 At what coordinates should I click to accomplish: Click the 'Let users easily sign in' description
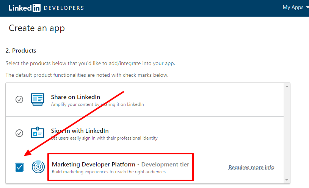coord(104,138)
